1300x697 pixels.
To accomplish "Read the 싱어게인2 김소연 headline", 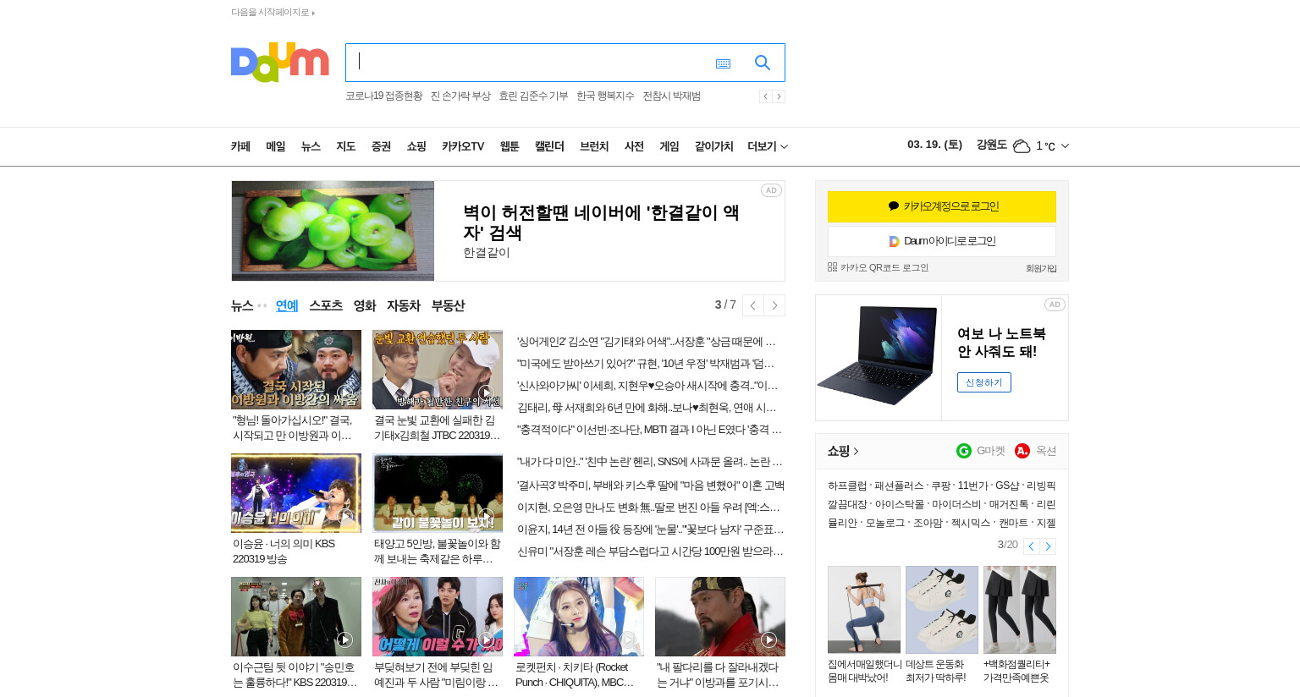I will coord(647,342).
